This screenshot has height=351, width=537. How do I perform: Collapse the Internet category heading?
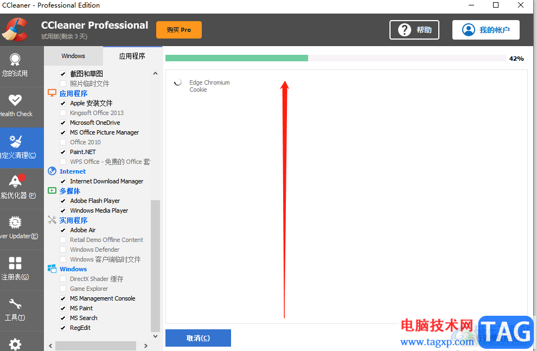click(73, 171)
